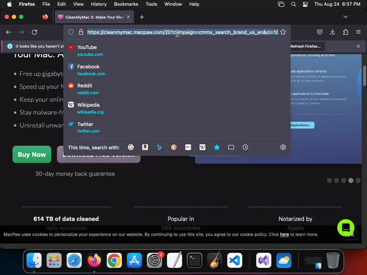367x275 pixels.
Task: Open the Bookmarks menu
Action: [126, 4]
